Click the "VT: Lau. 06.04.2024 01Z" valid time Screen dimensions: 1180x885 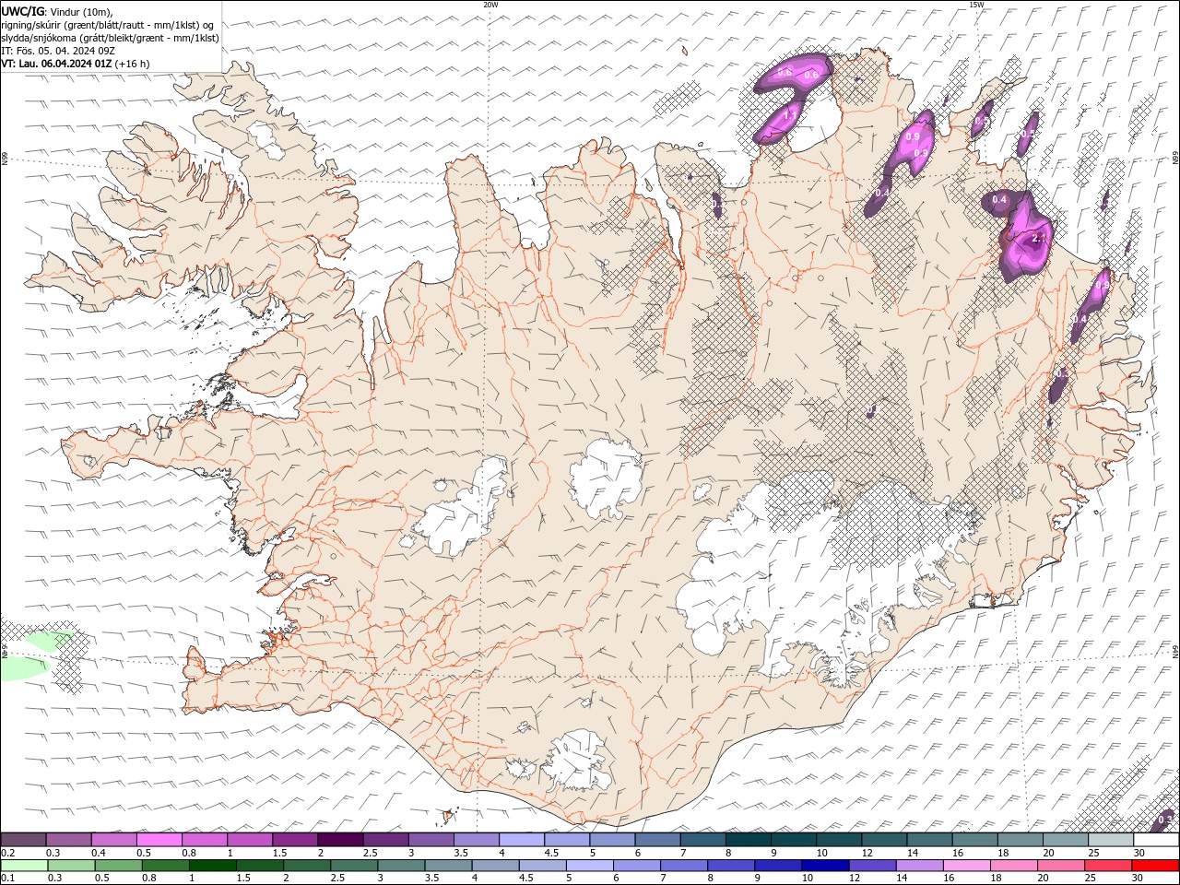pyautogui.click(x=56, y=64)
